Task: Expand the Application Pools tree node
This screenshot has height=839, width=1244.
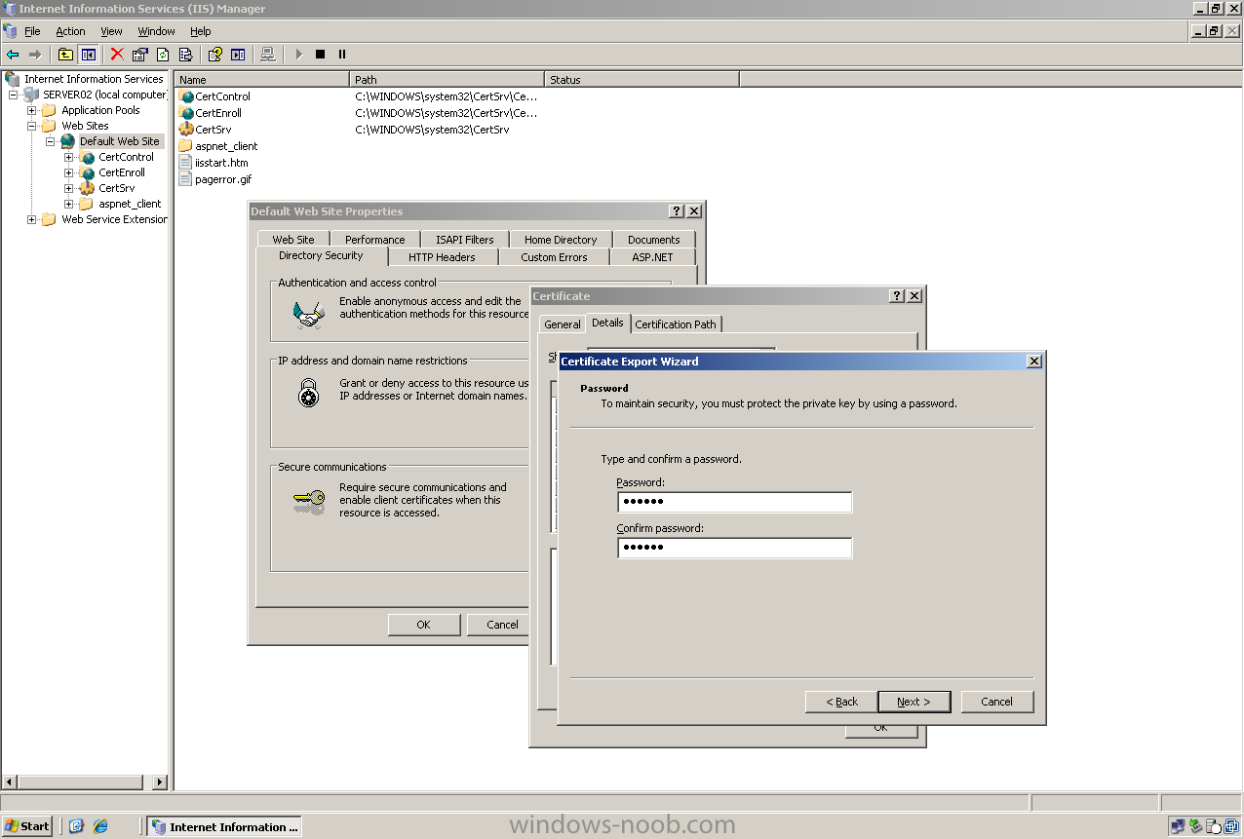Action: pyautogui.click(x=32, y=110)
